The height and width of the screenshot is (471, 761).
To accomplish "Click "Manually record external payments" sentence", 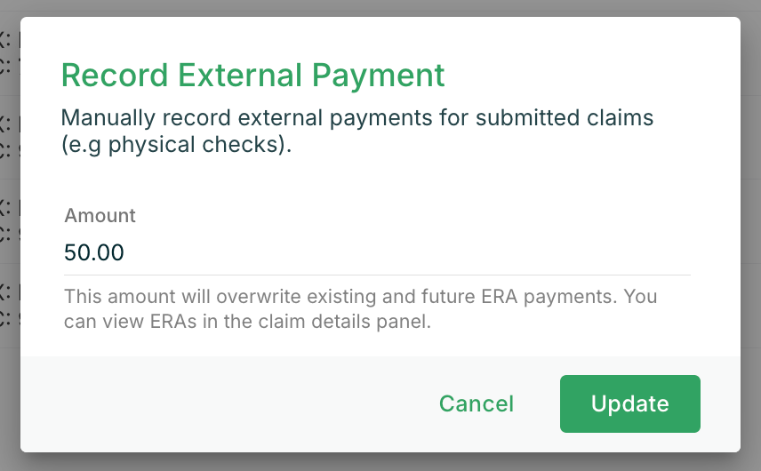I will point(246,118).
